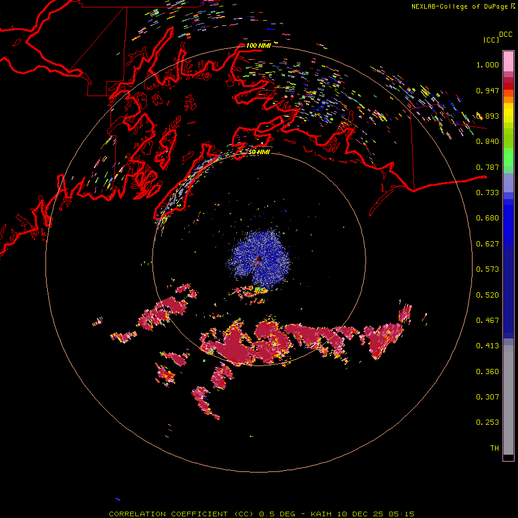Click the 0.467 scale value
The height and width of the screenshot is (518, 518).
(x=487, y=321)
